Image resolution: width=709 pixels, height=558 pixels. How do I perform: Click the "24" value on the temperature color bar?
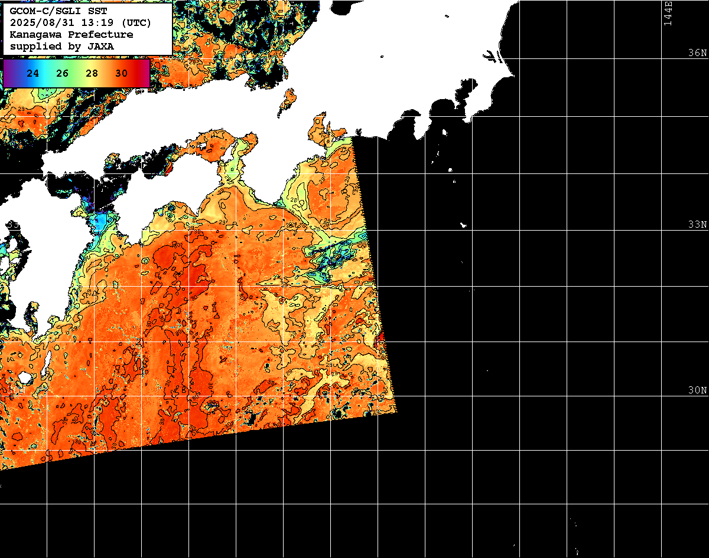click(33, 73)
